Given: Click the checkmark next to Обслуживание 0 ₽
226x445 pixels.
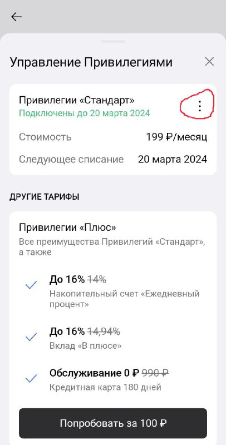Looking at the screenshot, I should [31, 378].
